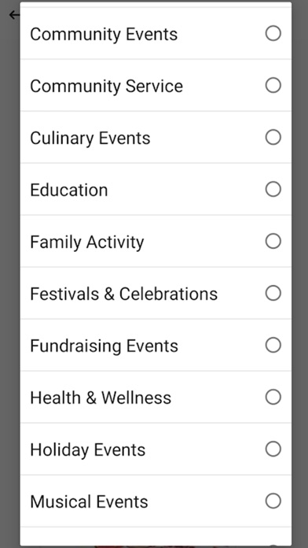Choose the Culinary Events list entry
308x548 pixels.
[156, 137]
